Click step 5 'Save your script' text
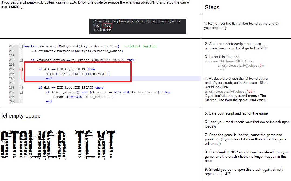This screenshot has height=181, width=291. tap(236, 113)
